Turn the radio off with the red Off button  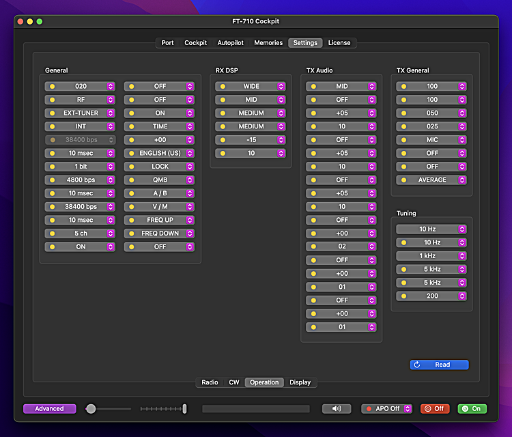435,408
